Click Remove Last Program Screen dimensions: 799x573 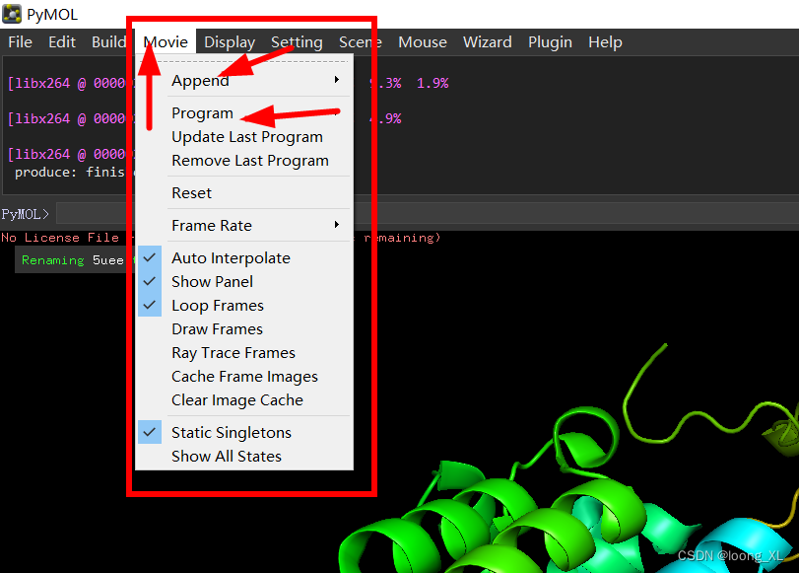click(x=249, y=160)
